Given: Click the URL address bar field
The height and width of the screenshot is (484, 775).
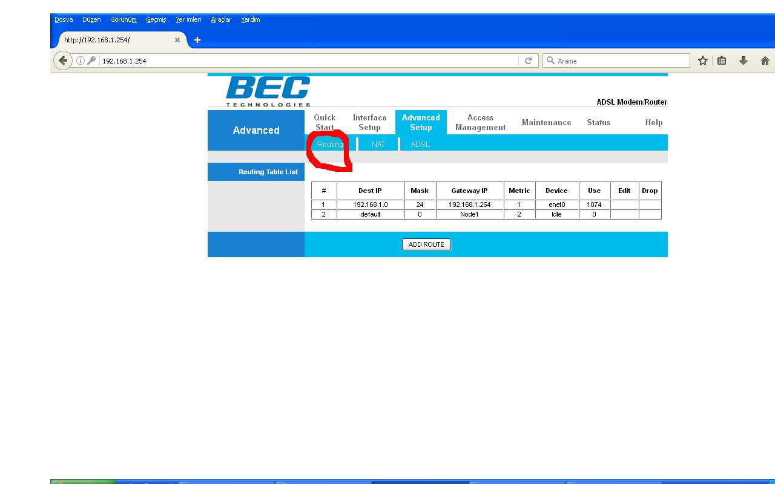Looking at the screenshot, I should click(x=303, y=60).
